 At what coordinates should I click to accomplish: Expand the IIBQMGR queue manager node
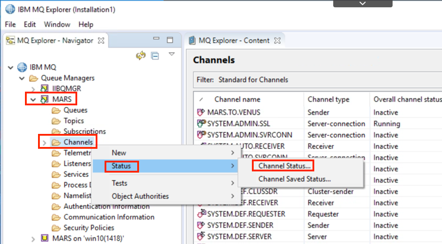[33, 89]
